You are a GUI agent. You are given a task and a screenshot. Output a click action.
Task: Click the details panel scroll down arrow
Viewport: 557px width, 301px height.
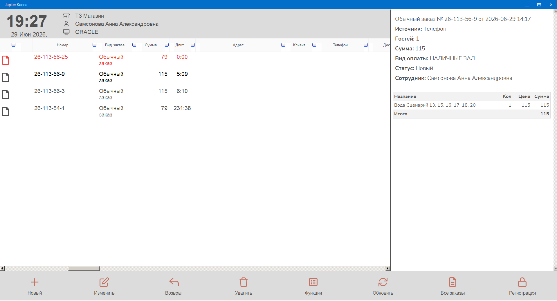point(555,269)
